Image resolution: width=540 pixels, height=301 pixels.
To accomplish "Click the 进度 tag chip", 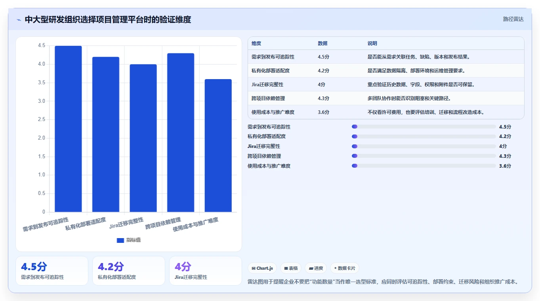I will [316, 268].
